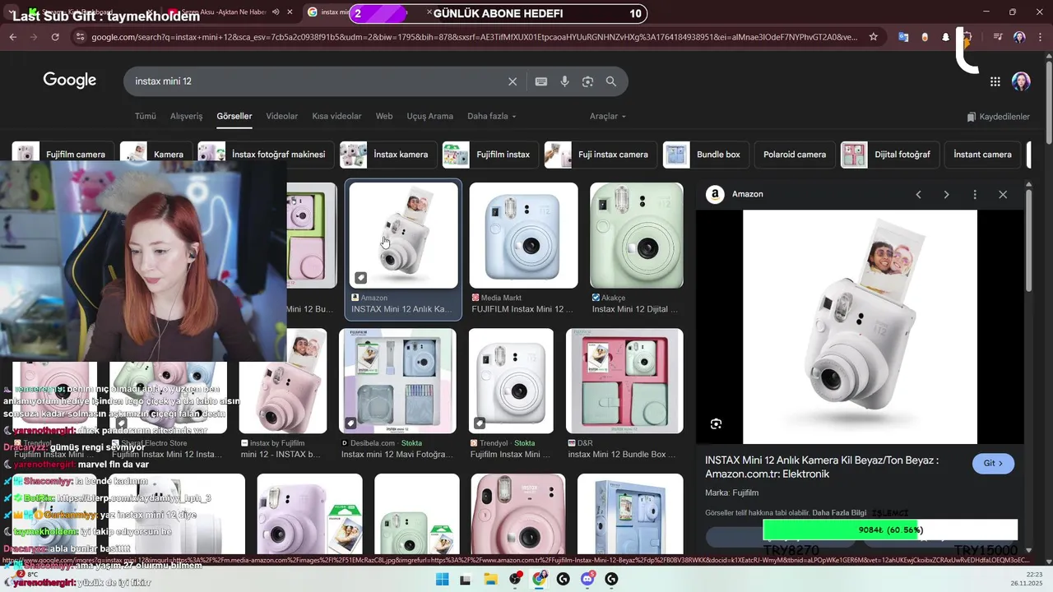Filter by Fujifilm instax chip
Image resolution: width=1053 pixels, height=592 pixels.
490,155
